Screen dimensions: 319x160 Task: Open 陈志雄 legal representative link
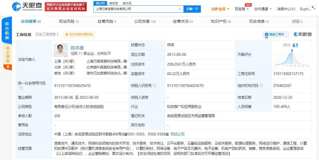(x=77, y=48)
